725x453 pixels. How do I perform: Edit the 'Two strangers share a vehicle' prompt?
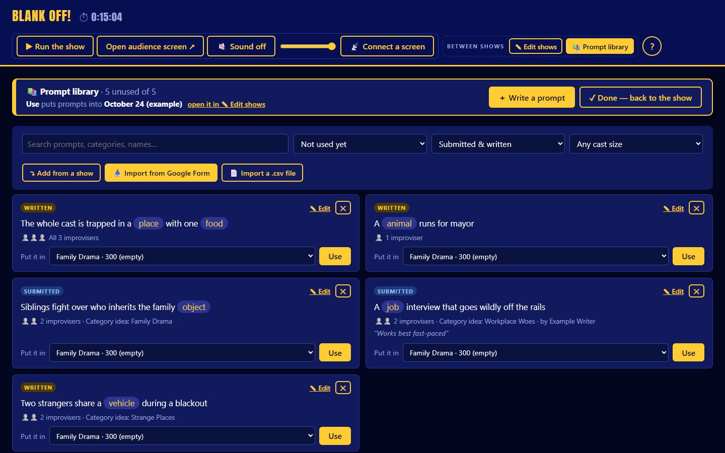[x=320, y=388]
